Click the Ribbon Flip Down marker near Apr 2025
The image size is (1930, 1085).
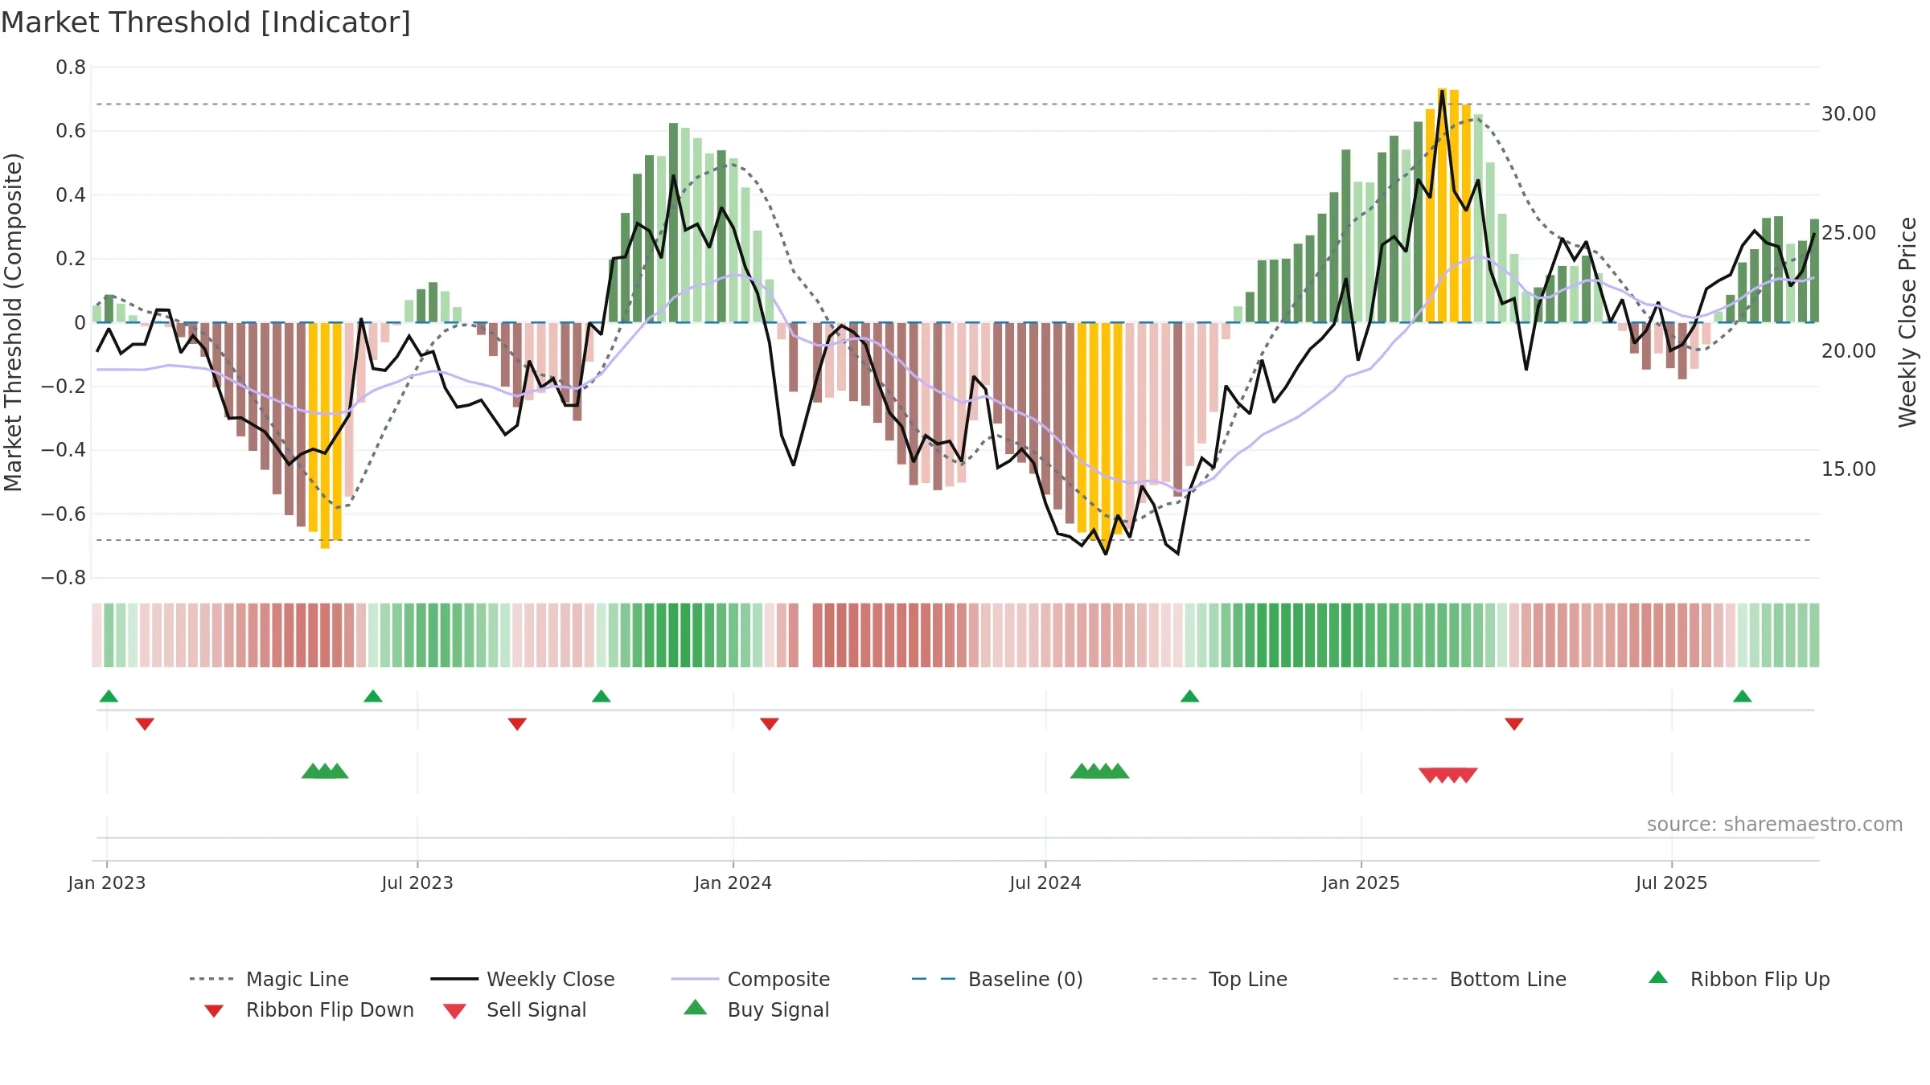1514,724
